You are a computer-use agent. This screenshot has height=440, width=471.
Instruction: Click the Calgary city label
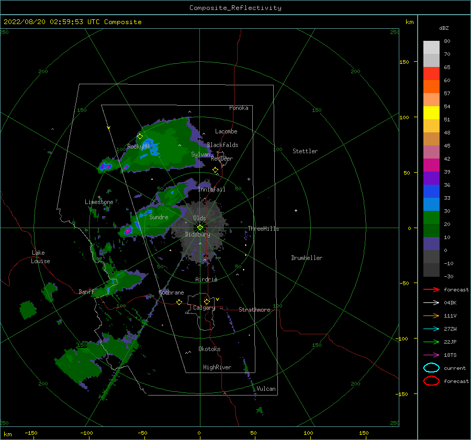(204, 308)
